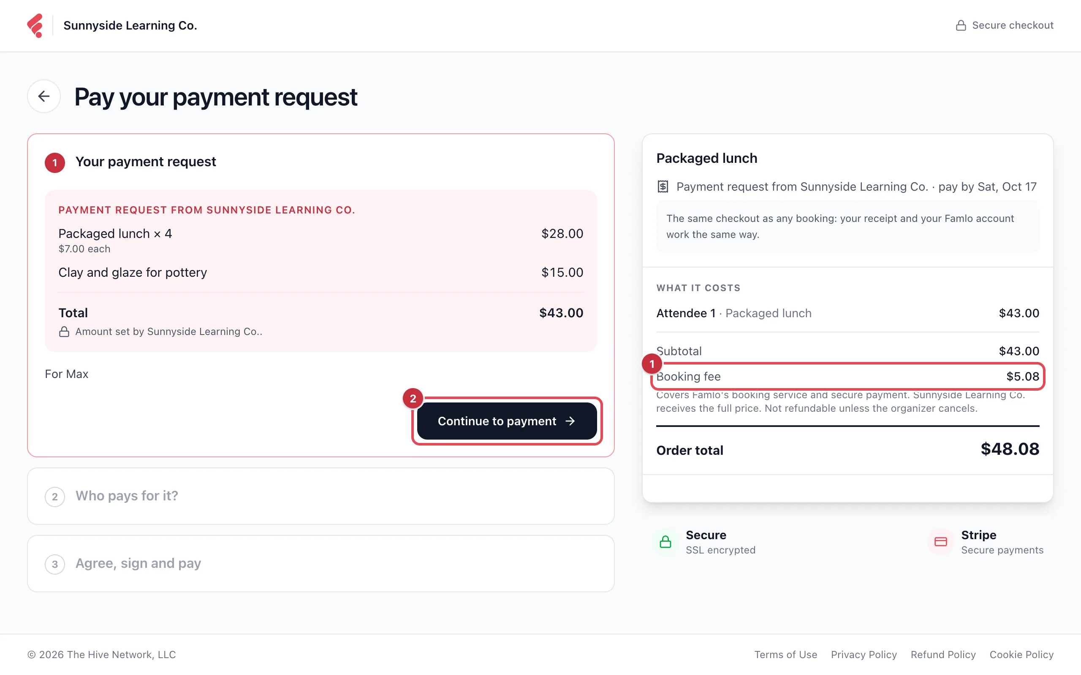Screen dimensions: 1081x675
Task: Click the PAYMENT REQUEST FROM SUNNYSIDE label
Action: pyautogui.click(x=207, y=210)
